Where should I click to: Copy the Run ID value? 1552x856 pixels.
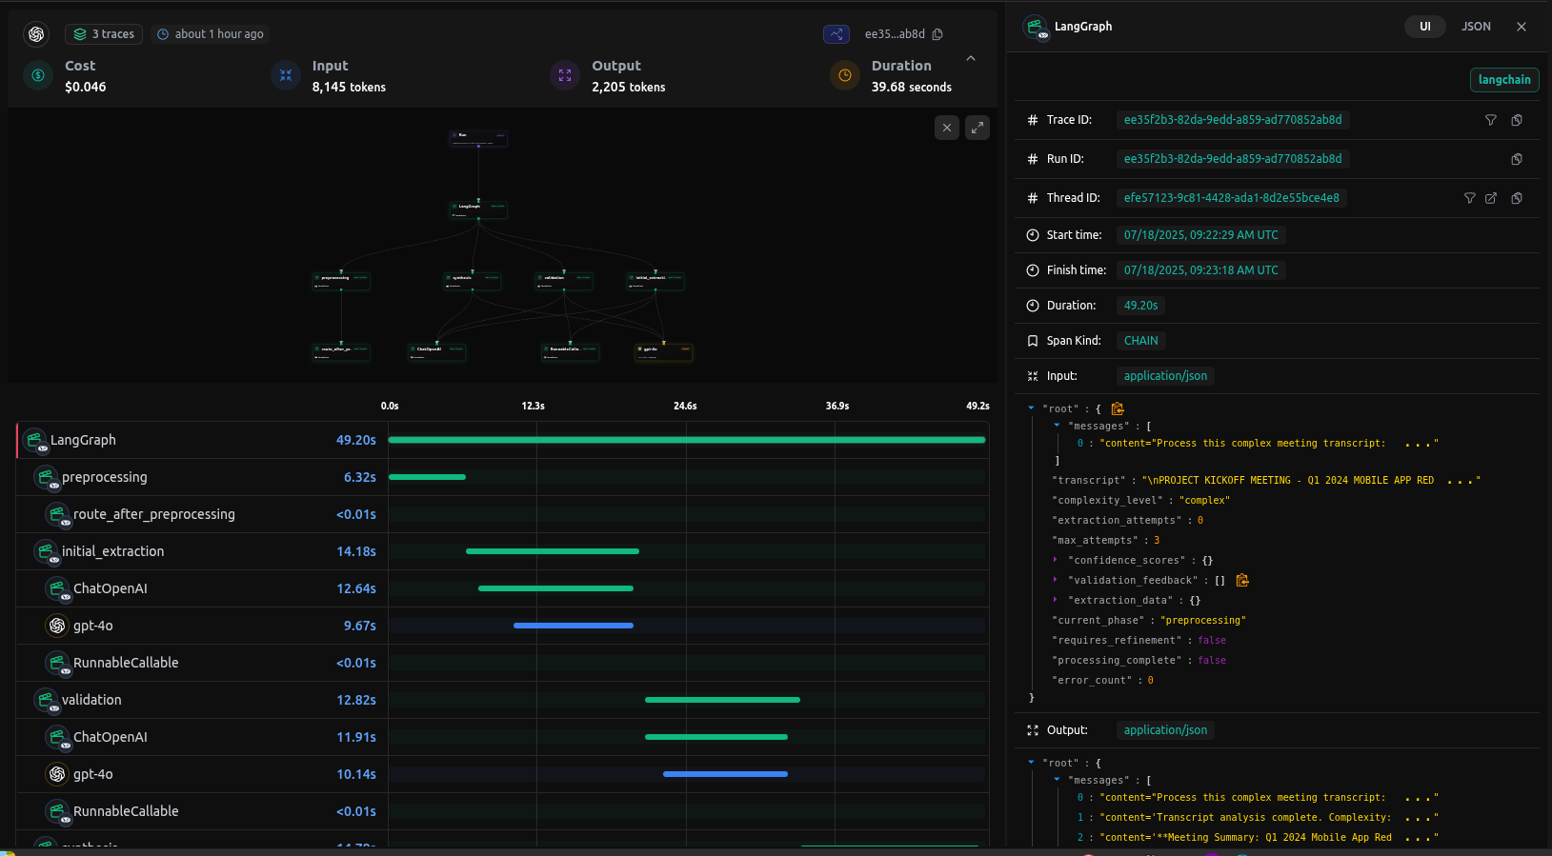click(x=1517, y=159)
